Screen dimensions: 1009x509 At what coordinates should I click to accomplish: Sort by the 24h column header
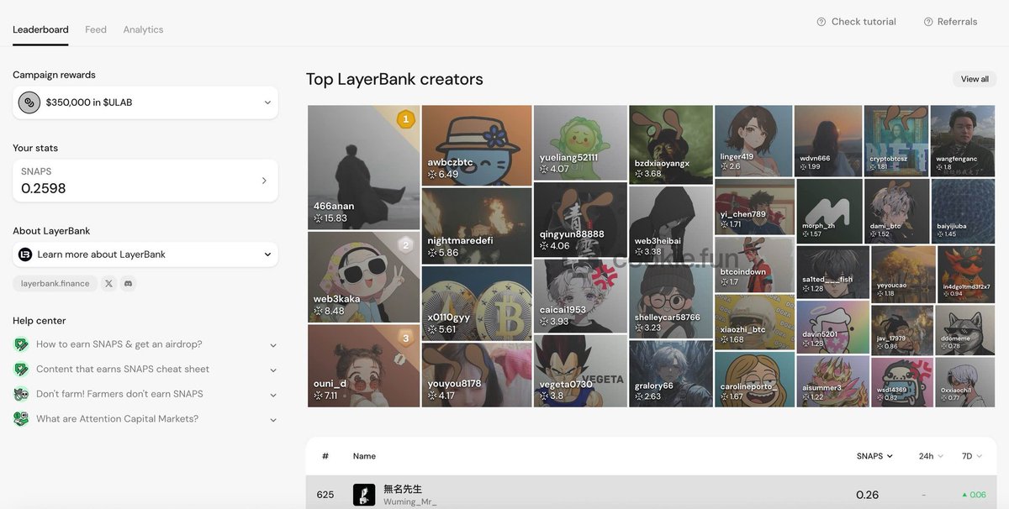click(x=931, y=456)
